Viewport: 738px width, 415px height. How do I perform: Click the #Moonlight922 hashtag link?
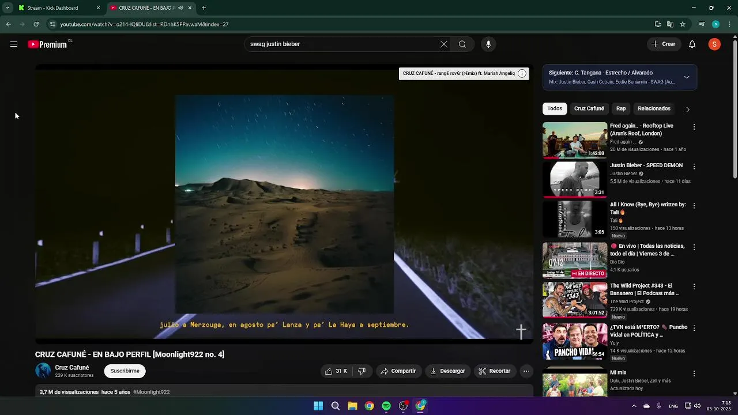click(x=152, y=392)
